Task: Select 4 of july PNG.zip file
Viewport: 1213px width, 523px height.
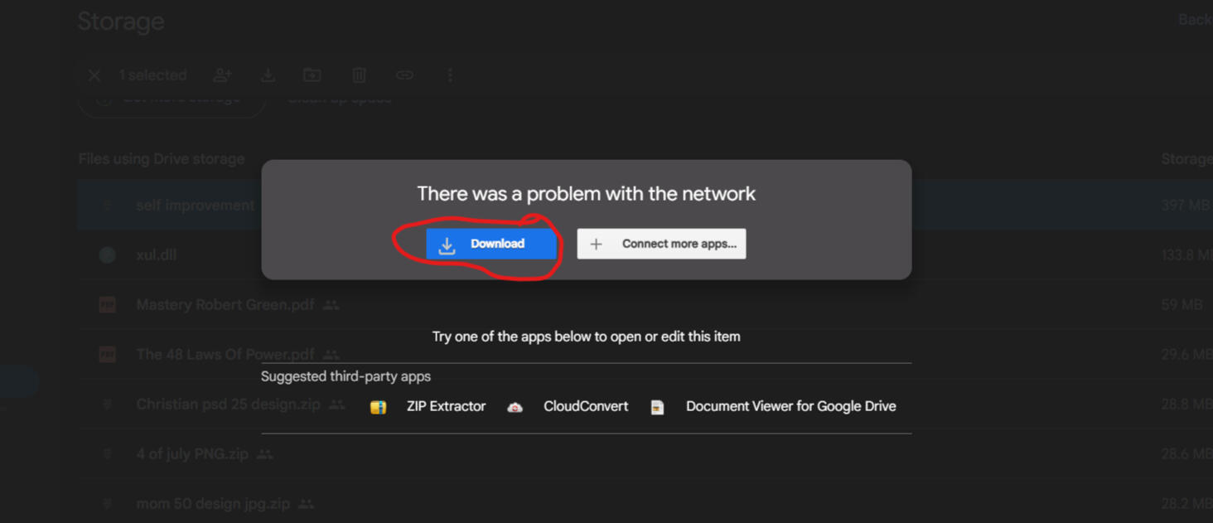Action: [x=192, y=454]
